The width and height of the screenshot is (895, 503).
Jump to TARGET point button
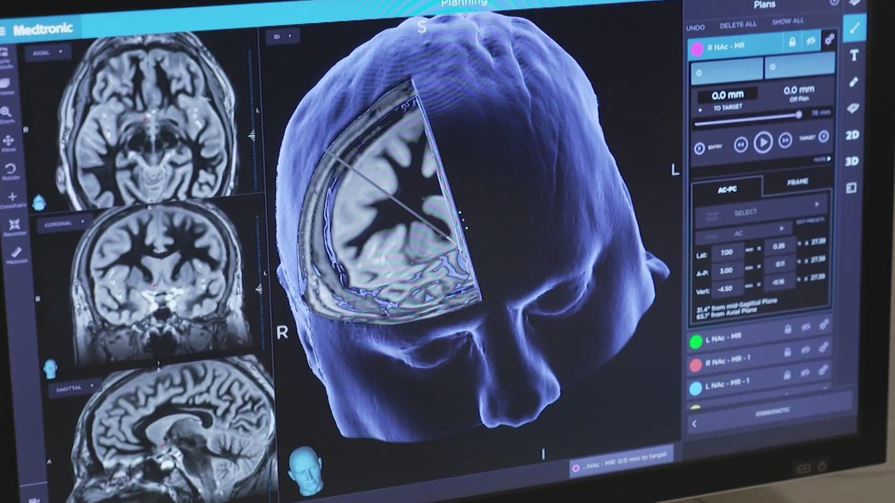[x=824, y=136]
